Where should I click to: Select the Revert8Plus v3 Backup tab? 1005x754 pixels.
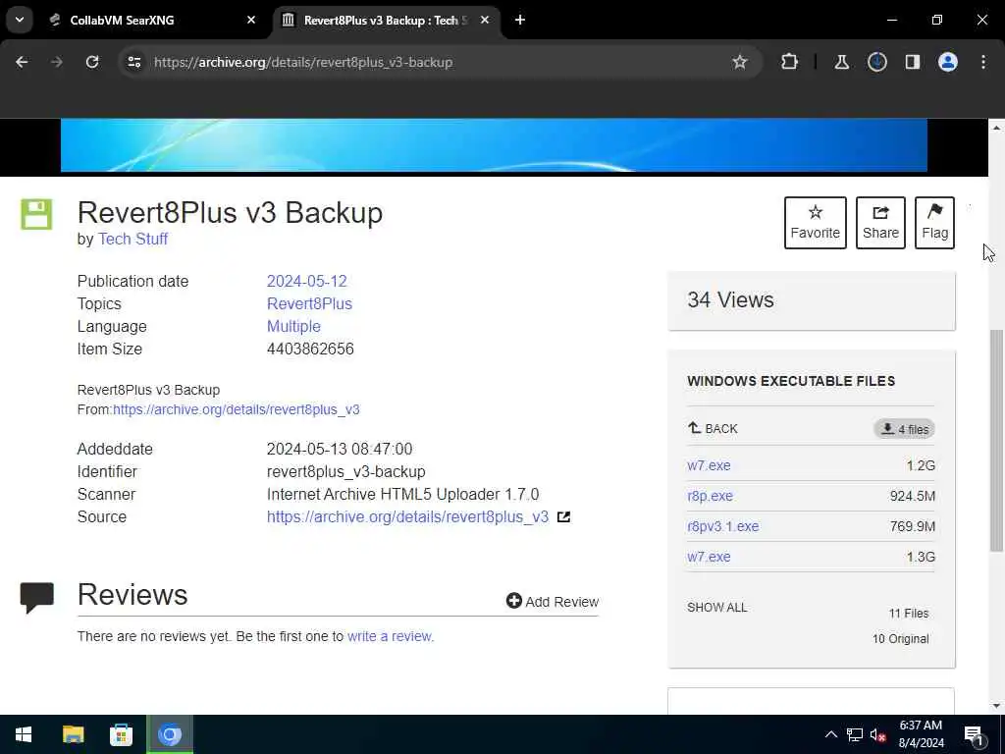(x=387, y=20)
